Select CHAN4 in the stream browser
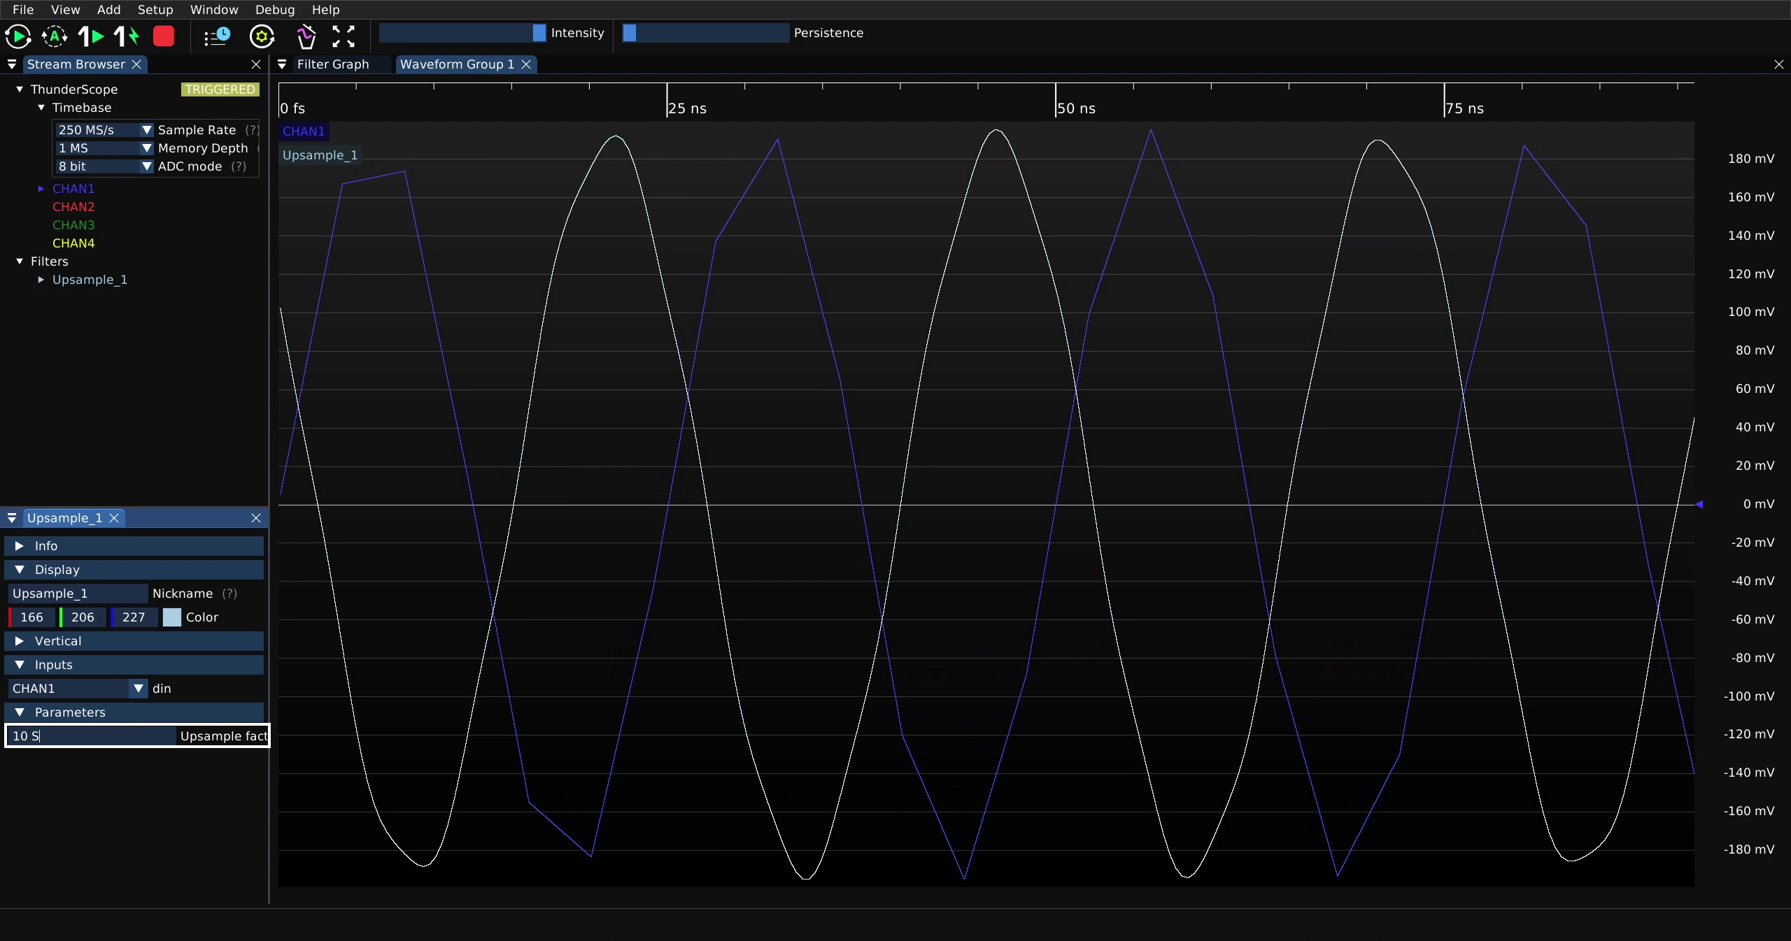Image resolution: width=1791 pixels, height=941 pixels. [73, 243]
